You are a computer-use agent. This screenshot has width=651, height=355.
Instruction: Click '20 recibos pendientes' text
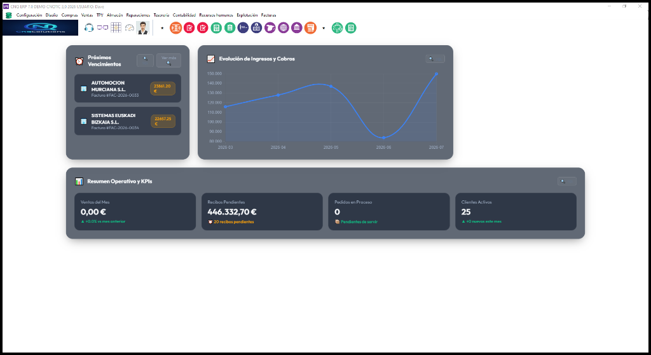pos(234,222)
